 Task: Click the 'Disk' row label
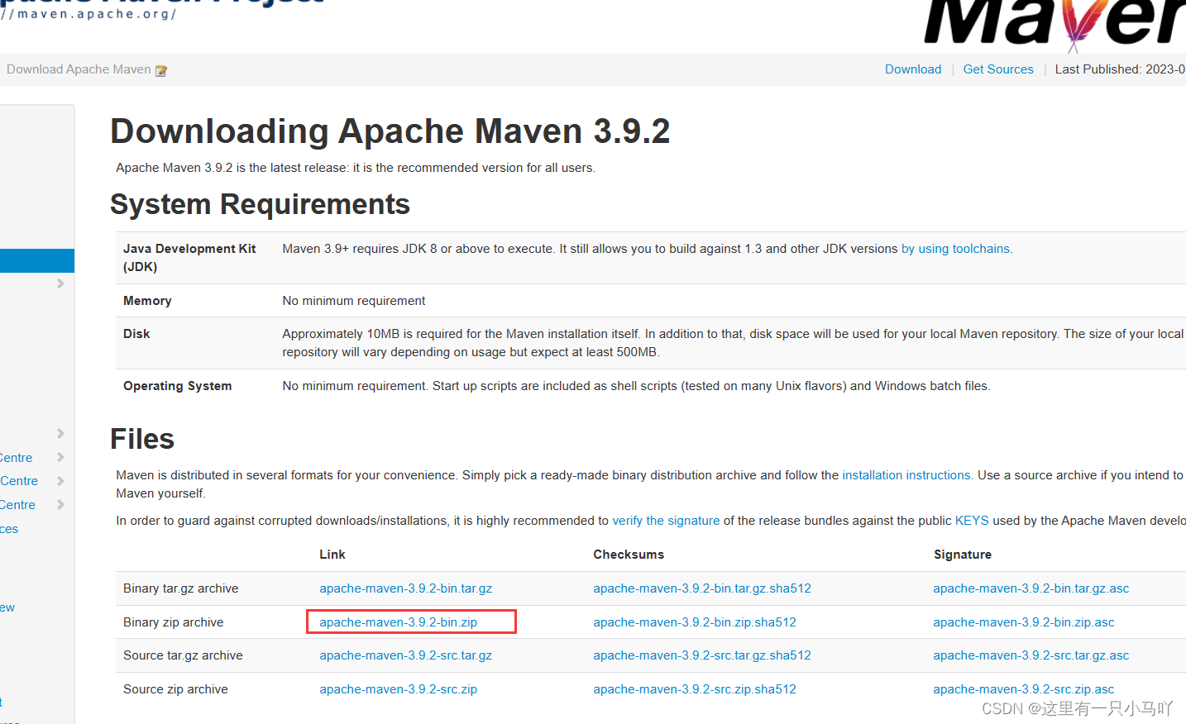coord(136,334)
